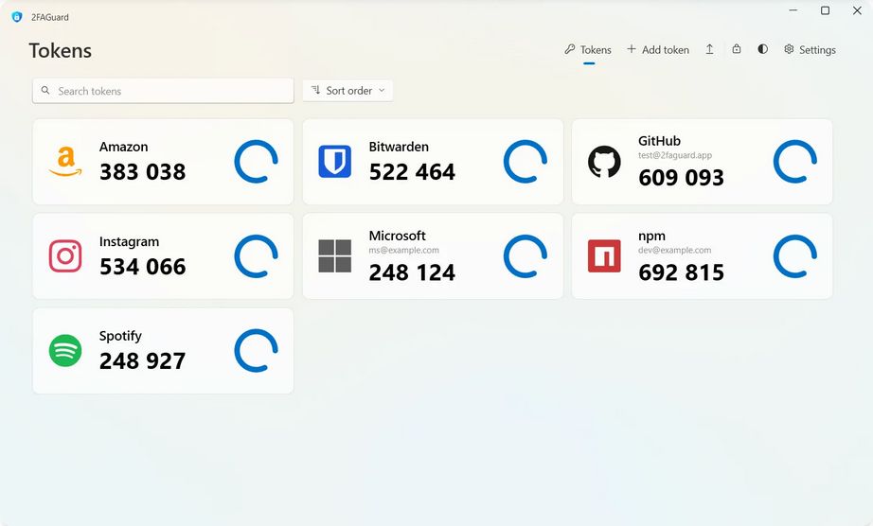Screen dimensions: 873x526
Task: Click the export upload arrow icon
Action: (709, 49)
